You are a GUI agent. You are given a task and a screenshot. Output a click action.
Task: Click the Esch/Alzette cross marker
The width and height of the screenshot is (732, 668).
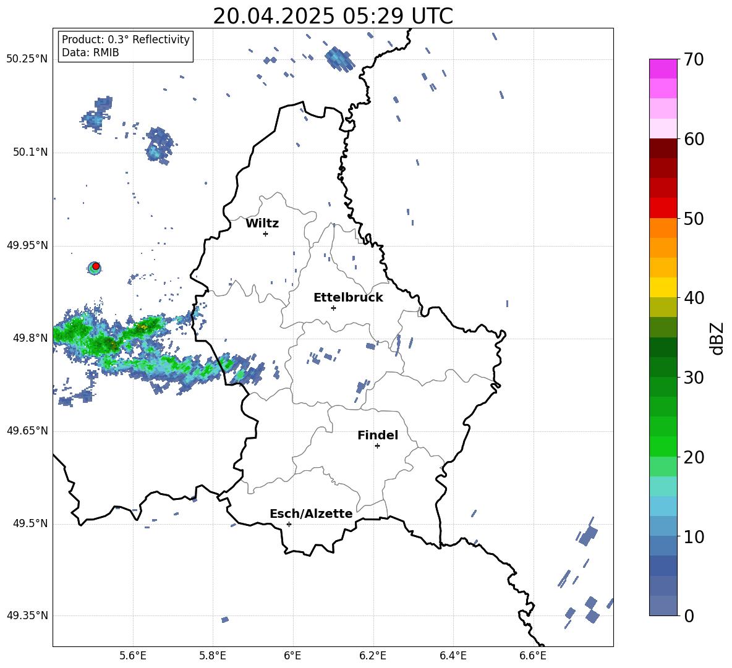(x=289, y=524)
